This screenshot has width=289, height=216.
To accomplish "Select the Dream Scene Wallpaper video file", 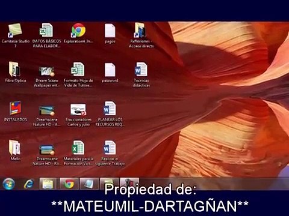I will click(47, 76).
